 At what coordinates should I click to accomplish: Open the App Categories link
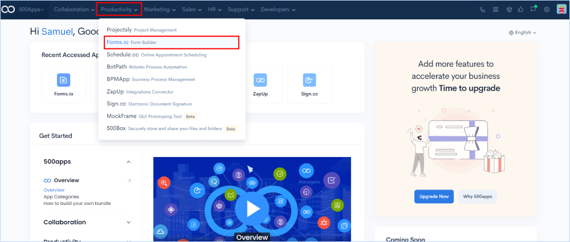(62, 197)
